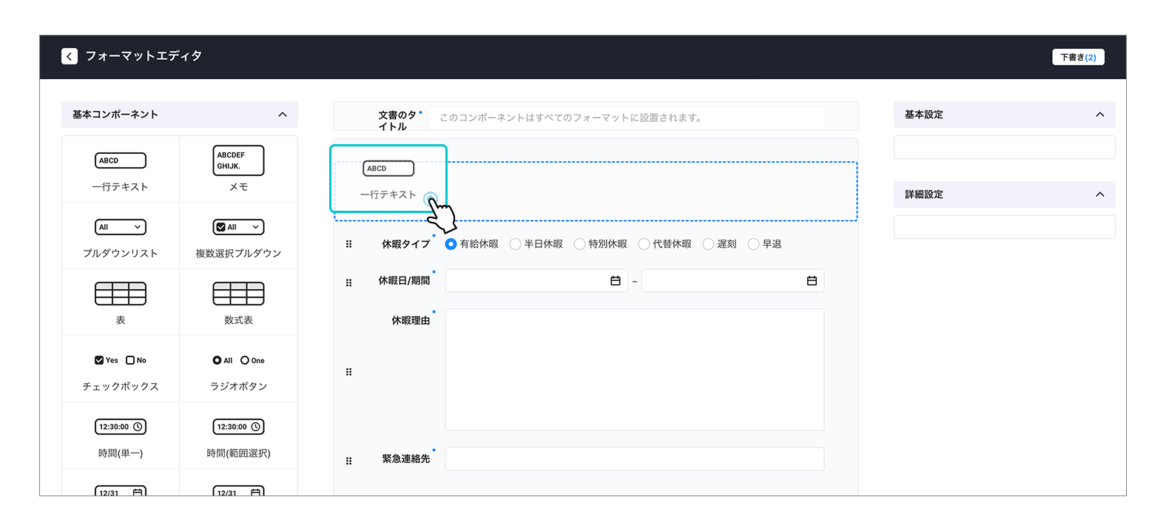Collapse the 基本設定 section
Viewport: 1166px width, 531px height.
pyautogui.click(x=1100, y=115)
